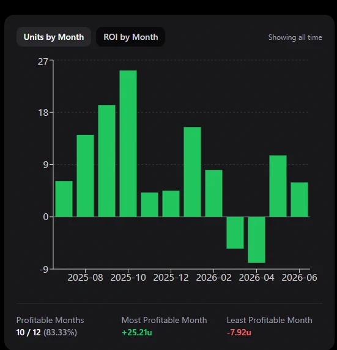Click the Profitable Months heading
This screenshot has height=350, width=337.
click(50, 320)
